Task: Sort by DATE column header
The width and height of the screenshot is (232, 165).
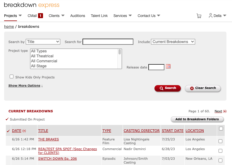Action: (17, 131)
